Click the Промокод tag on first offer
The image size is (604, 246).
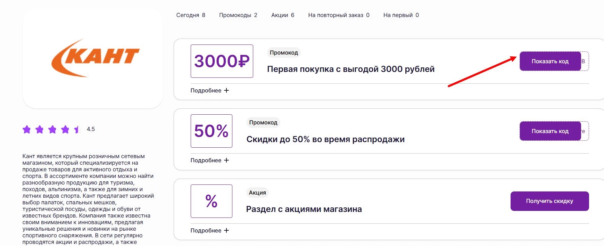(x=284, y=52)
